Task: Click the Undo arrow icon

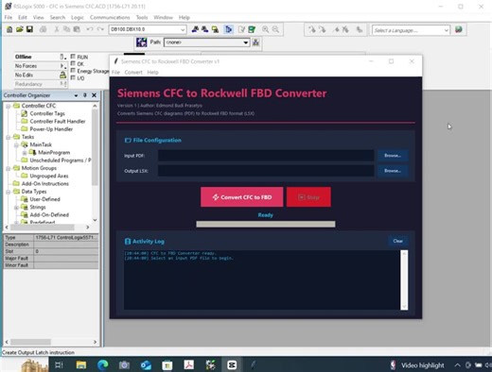Action: 90,29
